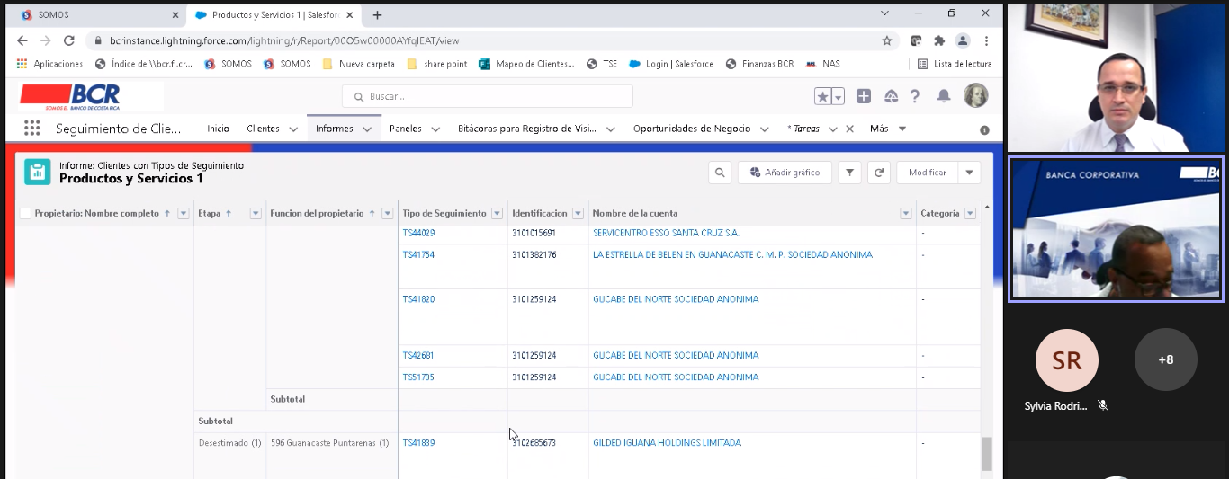Open record TS44029

click(x=418, y=233)
